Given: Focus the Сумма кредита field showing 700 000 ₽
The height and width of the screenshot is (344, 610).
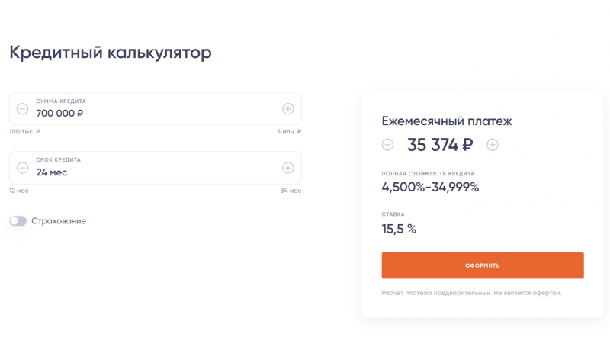Looking at the screenshot, I should click(152, 113).
